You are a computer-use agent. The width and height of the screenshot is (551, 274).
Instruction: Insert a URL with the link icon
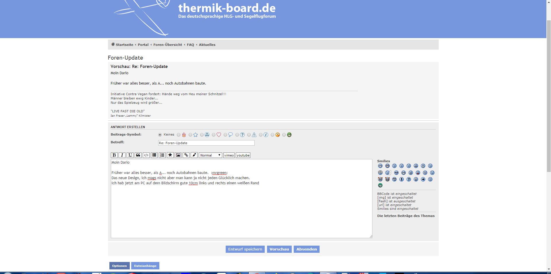tap(186, 155)
